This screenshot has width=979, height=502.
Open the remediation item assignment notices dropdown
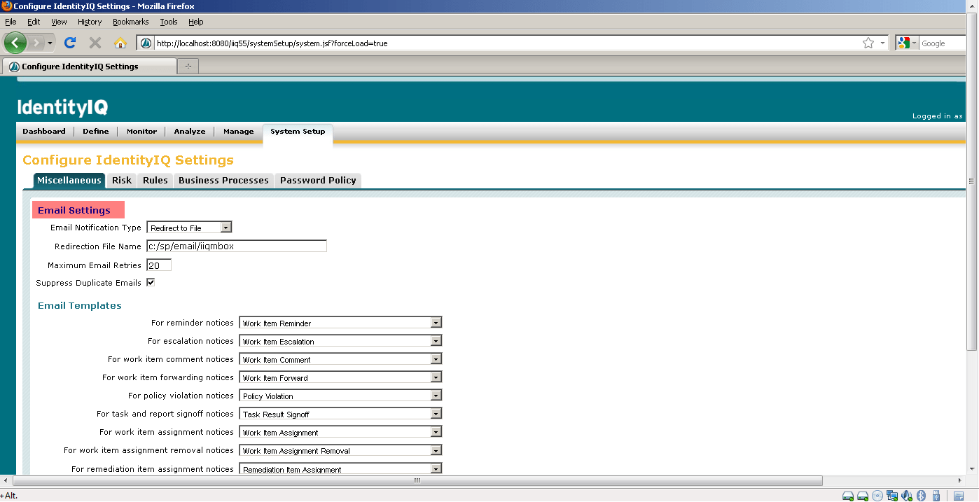340,468
